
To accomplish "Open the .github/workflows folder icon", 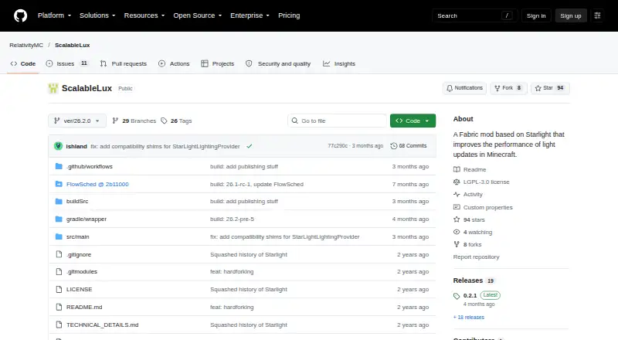I will tap(59, 166).
